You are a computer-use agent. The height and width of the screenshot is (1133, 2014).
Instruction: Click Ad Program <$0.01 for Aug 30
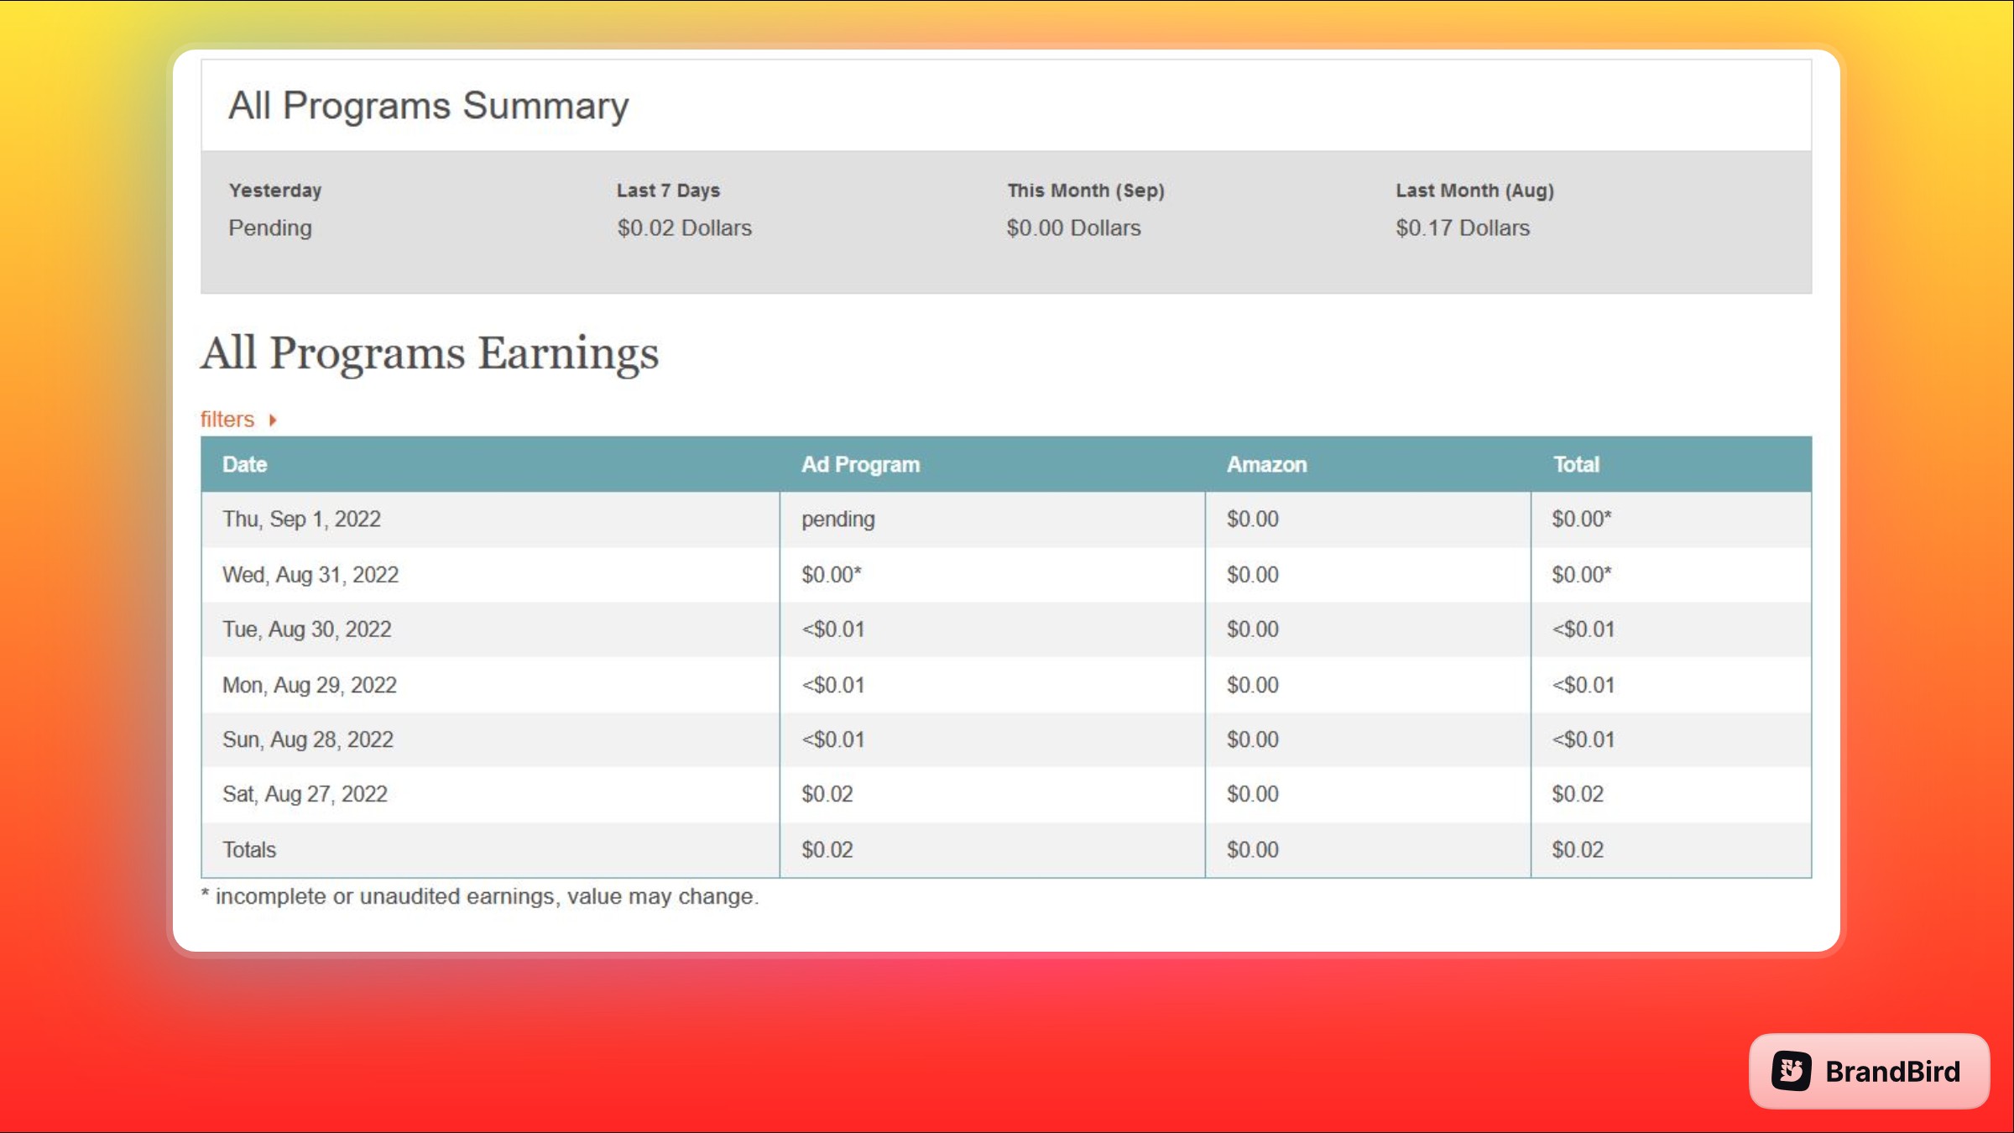[x=832, y=629]
